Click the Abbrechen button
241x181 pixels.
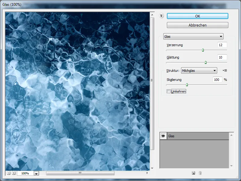198,25
